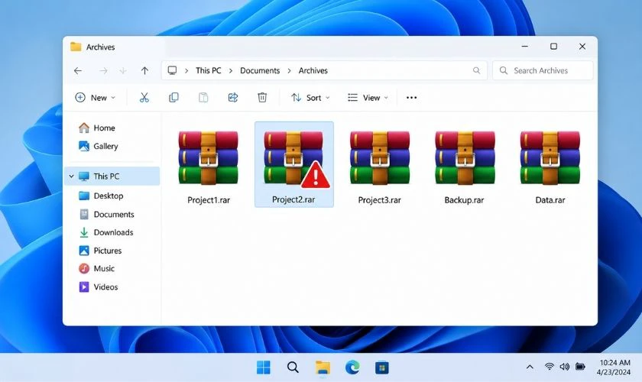Open Documents in the sidebar
Image resolution: width=642 pixels, height=382 pixels.
(106, 214)
